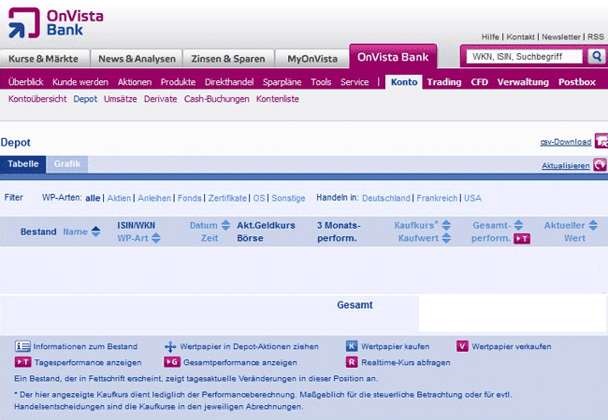Click the Gesamtperformance anzeigen G icon
This screenshot has height=420, width=608.
click(172, 362)
